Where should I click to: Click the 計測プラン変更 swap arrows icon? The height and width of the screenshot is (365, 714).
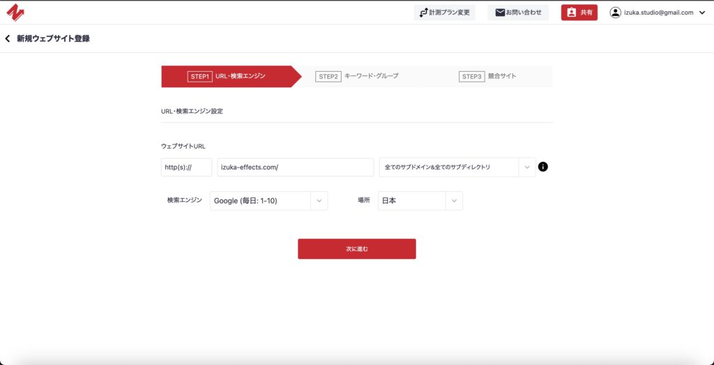pos(423,13)
